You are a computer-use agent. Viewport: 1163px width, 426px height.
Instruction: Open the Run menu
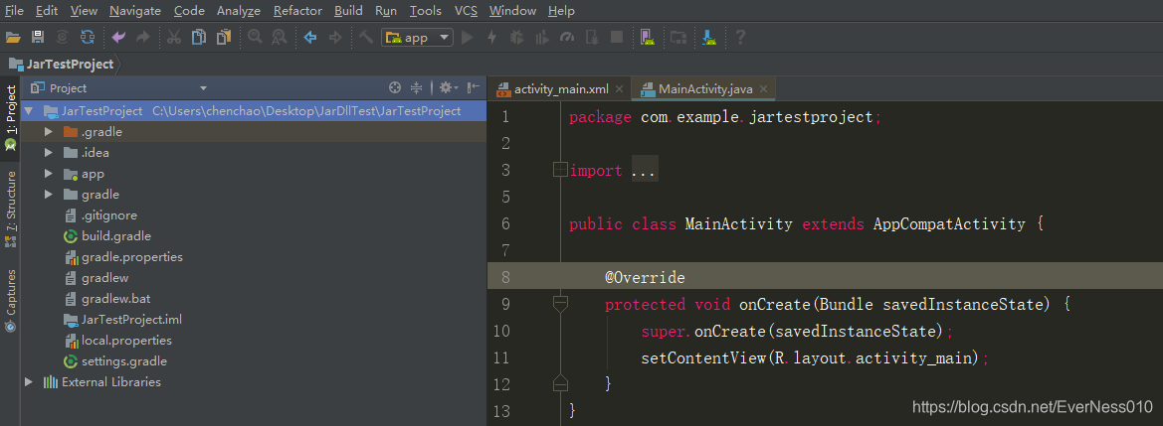[x=386, y=11]
